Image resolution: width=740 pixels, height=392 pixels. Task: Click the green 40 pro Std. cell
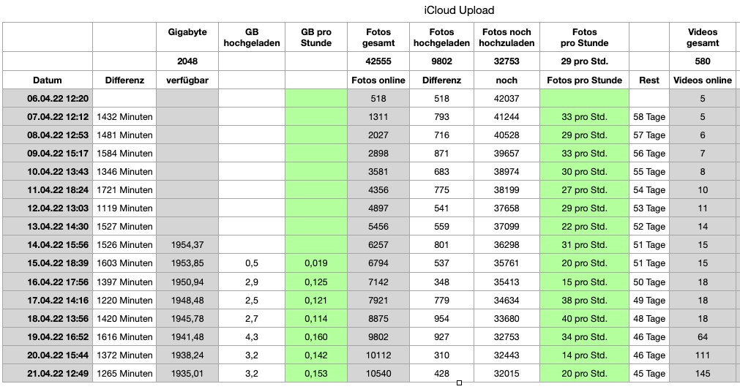pos(584,318)
